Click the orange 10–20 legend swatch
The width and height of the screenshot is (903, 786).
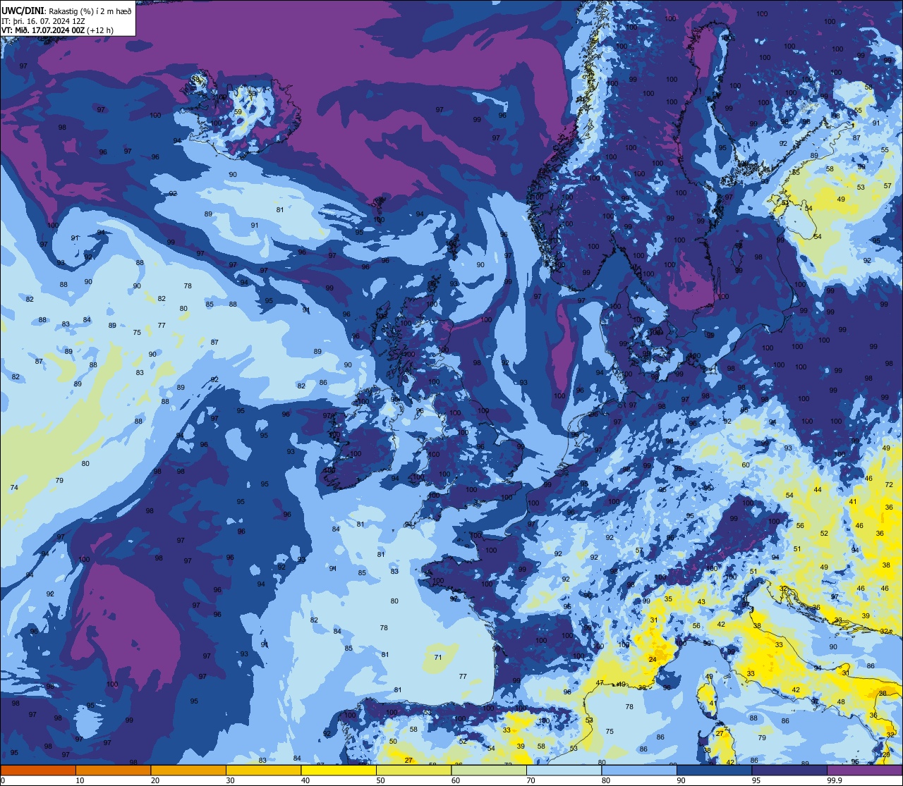[x=113, y=770]
